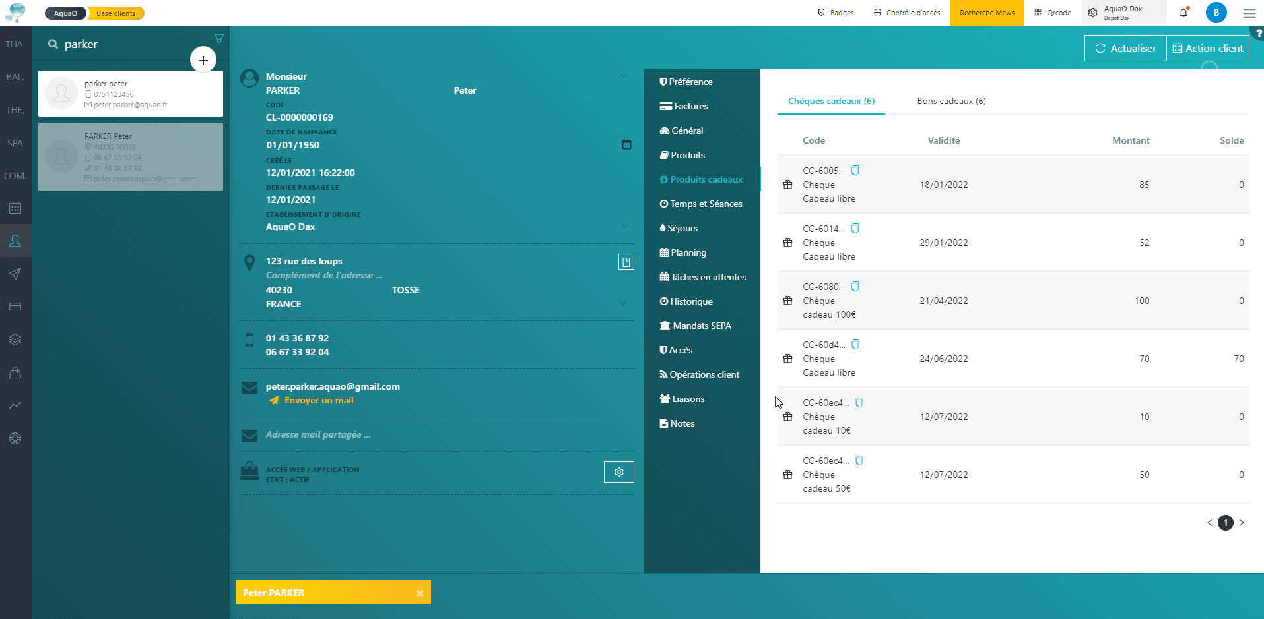Click the Actualiser button

coord(1124,47)
